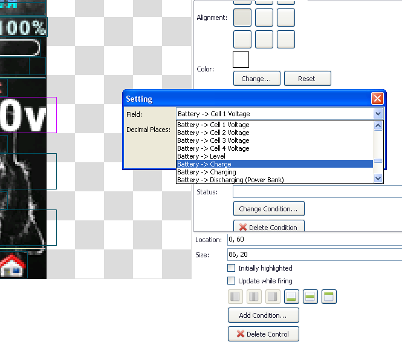402x359 pixels.
Task: Click the align-to-vertical-middle icon button
Action: [x=310, y=297]
